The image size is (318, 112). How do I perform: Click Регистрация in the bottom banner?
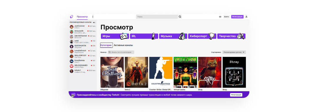(x=236, y=95)
